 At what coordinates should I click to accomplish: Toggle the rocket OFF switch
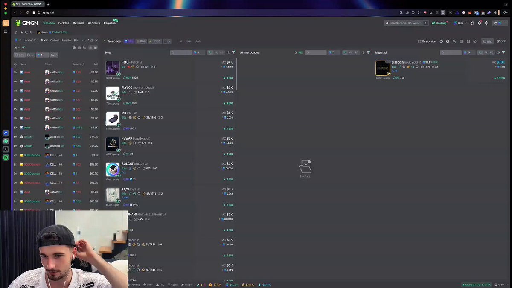tap(501, 41)
